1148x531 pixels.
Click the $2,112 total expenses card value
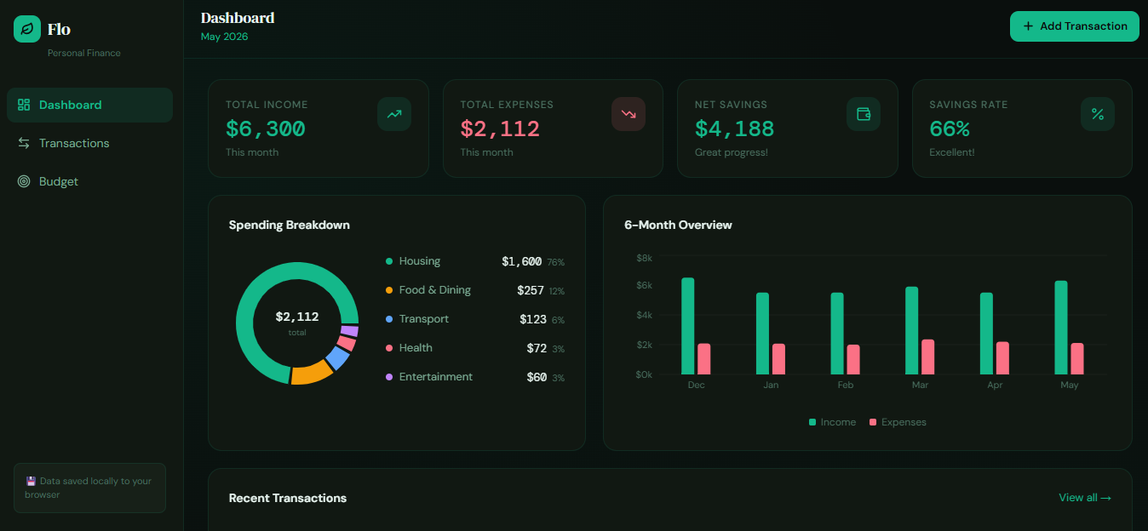click(500, 128)
